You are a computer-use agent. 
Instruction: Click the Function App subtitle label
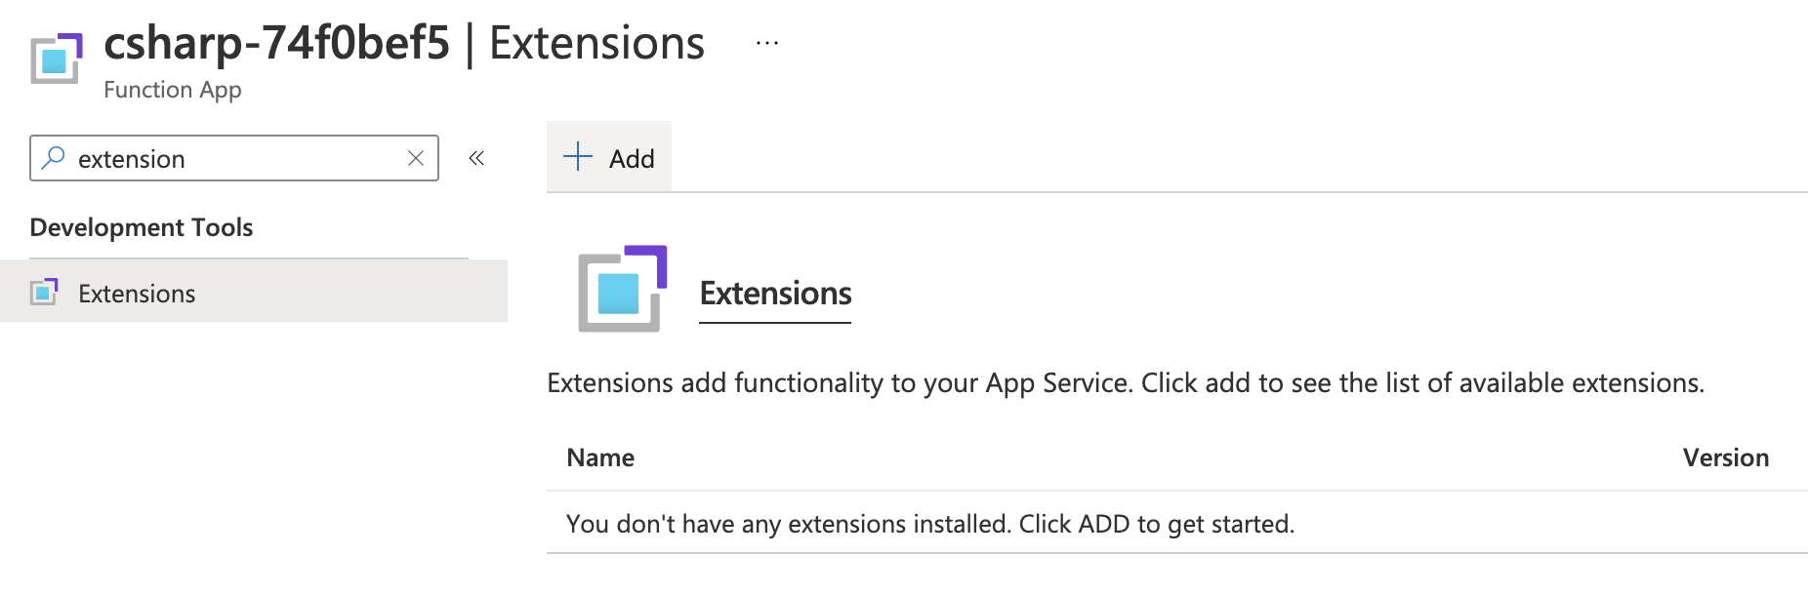[x=172, y=89]
